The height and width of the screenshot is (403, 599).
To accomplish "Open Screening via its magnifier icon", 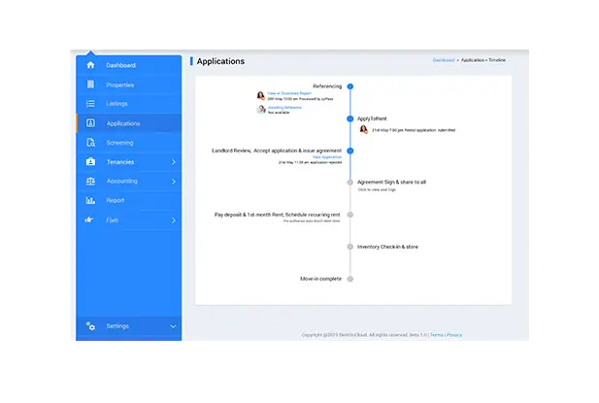I will click(x=90, y=143).
